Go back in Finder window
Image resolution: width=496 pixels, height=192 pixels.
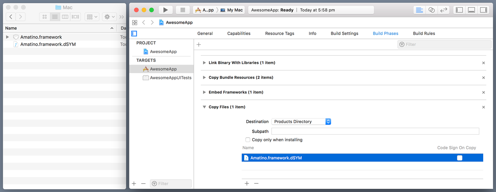point(11,17)
